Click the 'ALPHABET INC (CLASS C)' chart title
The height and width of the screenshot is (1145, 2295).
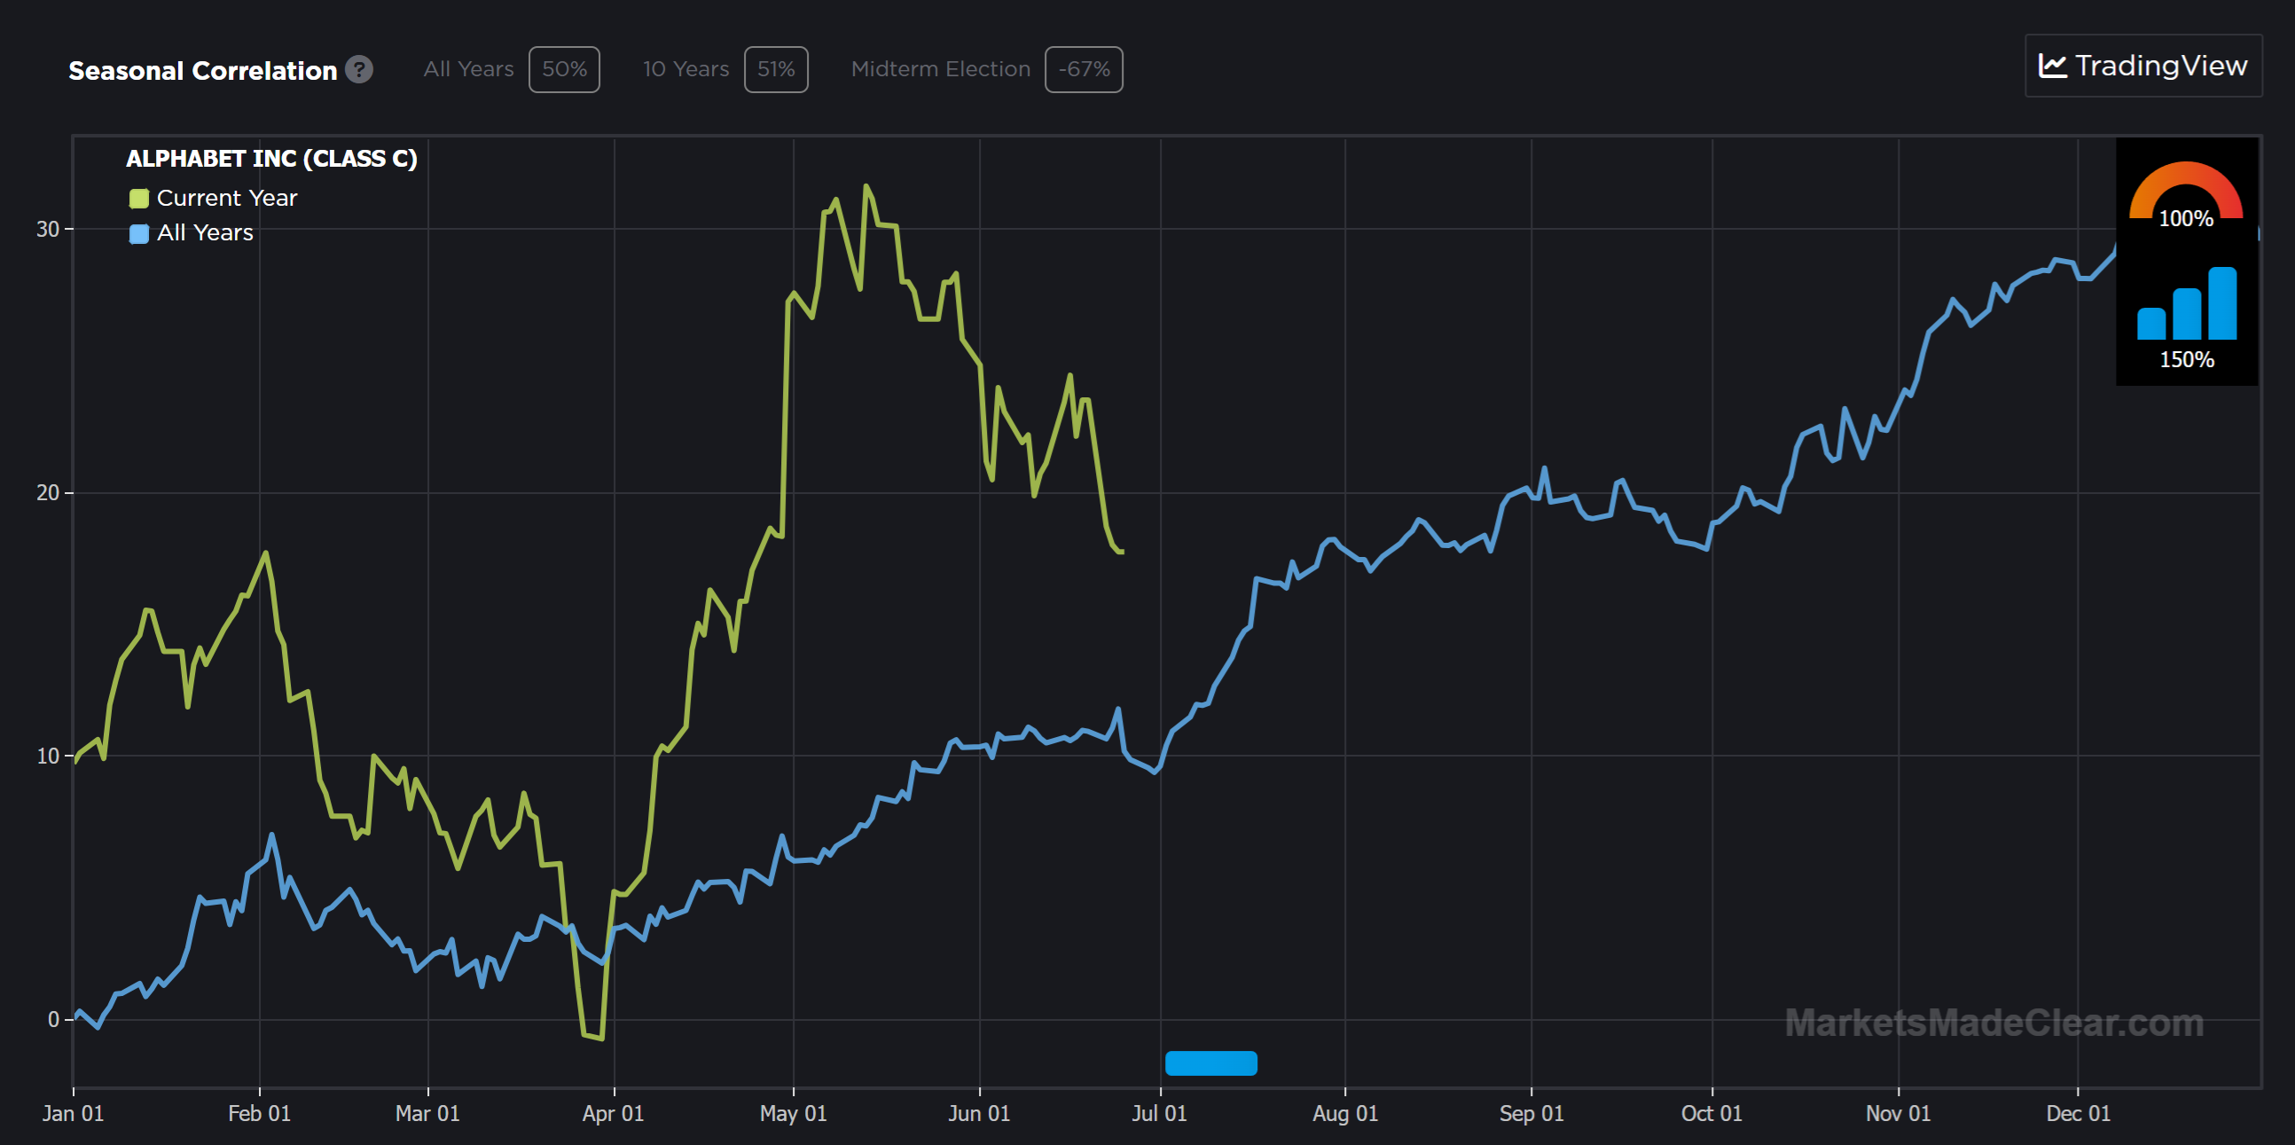271,159
